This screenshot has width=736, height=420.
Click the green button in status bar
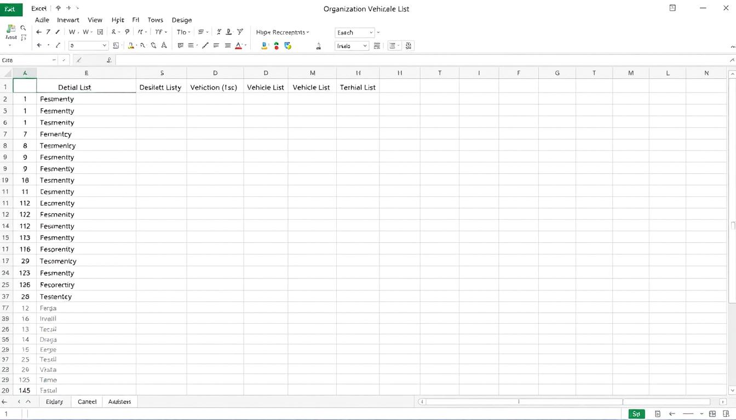636,414
